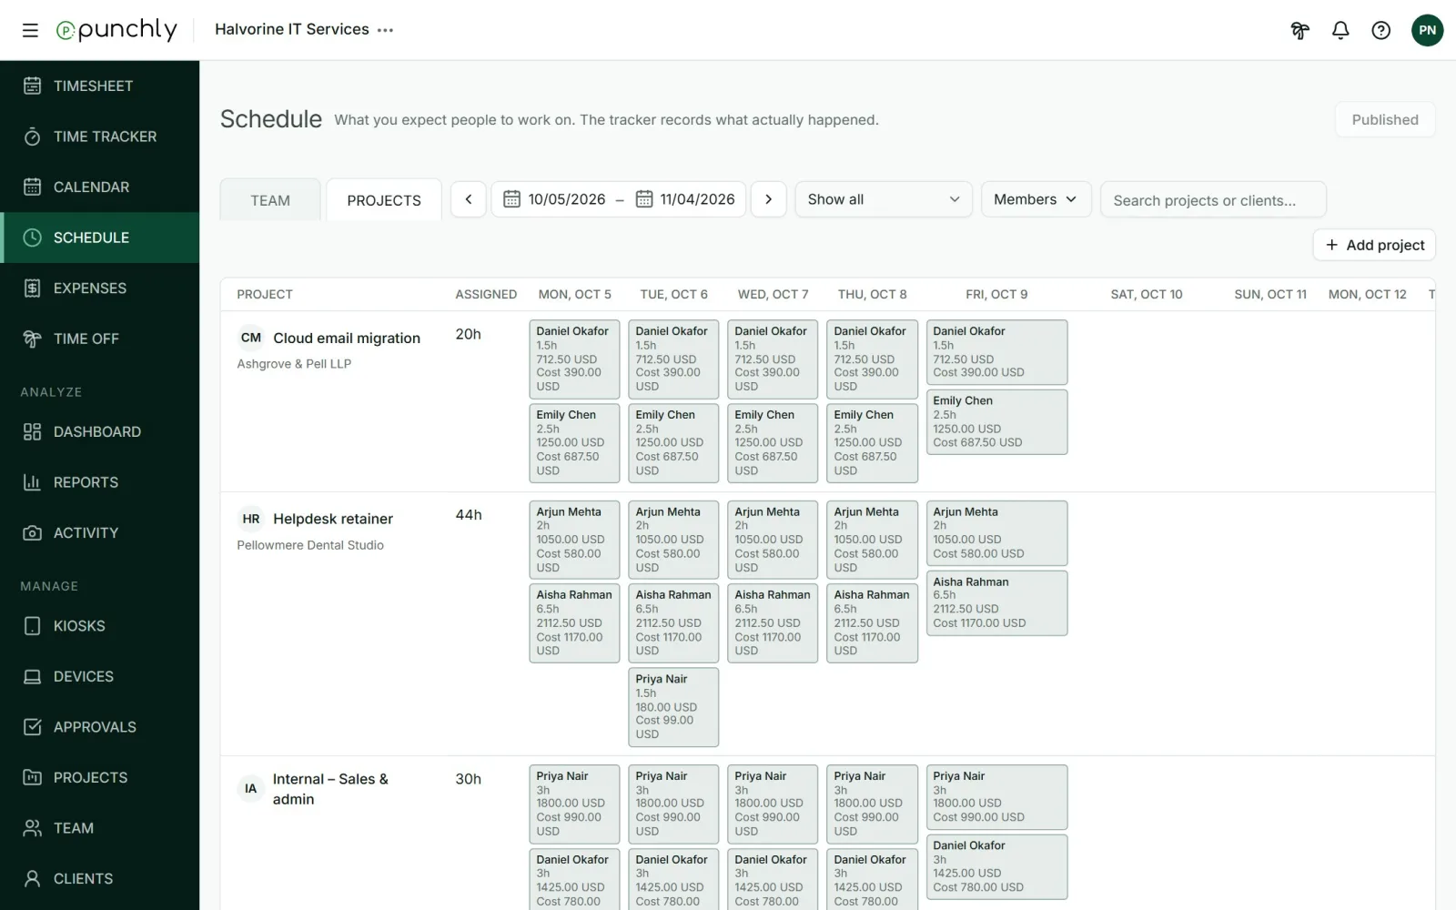Click the Calendar sidebar icon
The image size is (1456, 910).
pos(32,187)
